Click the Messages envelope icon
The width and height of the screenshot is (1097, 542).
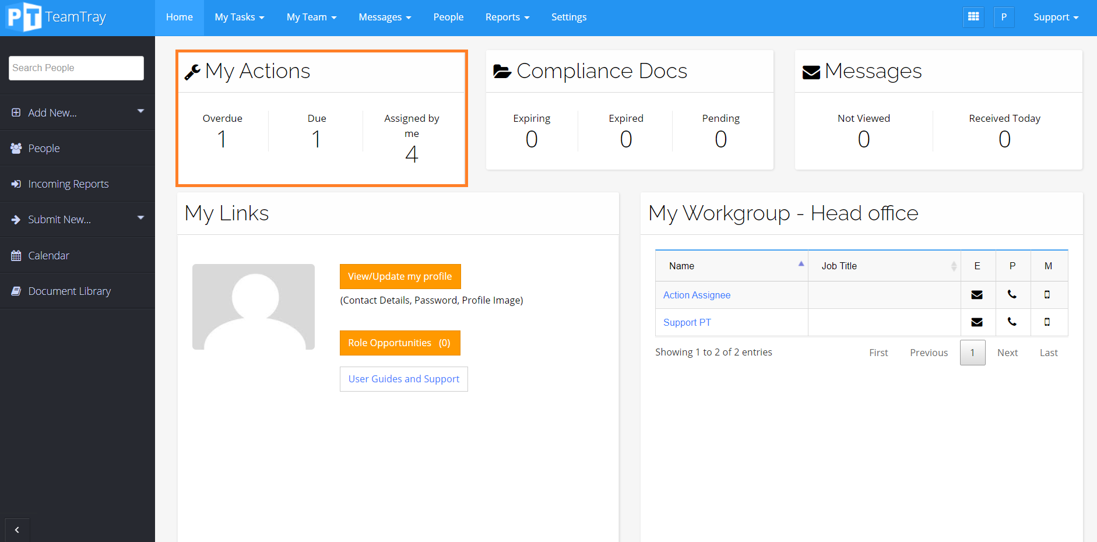pos(811,71)
